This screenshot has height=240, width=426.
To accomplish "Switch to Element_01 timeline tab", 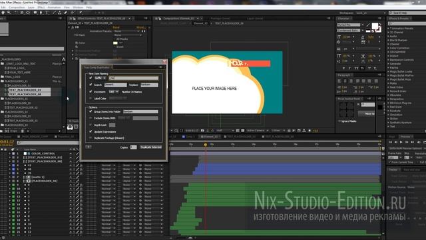I will tap(211, 137).
